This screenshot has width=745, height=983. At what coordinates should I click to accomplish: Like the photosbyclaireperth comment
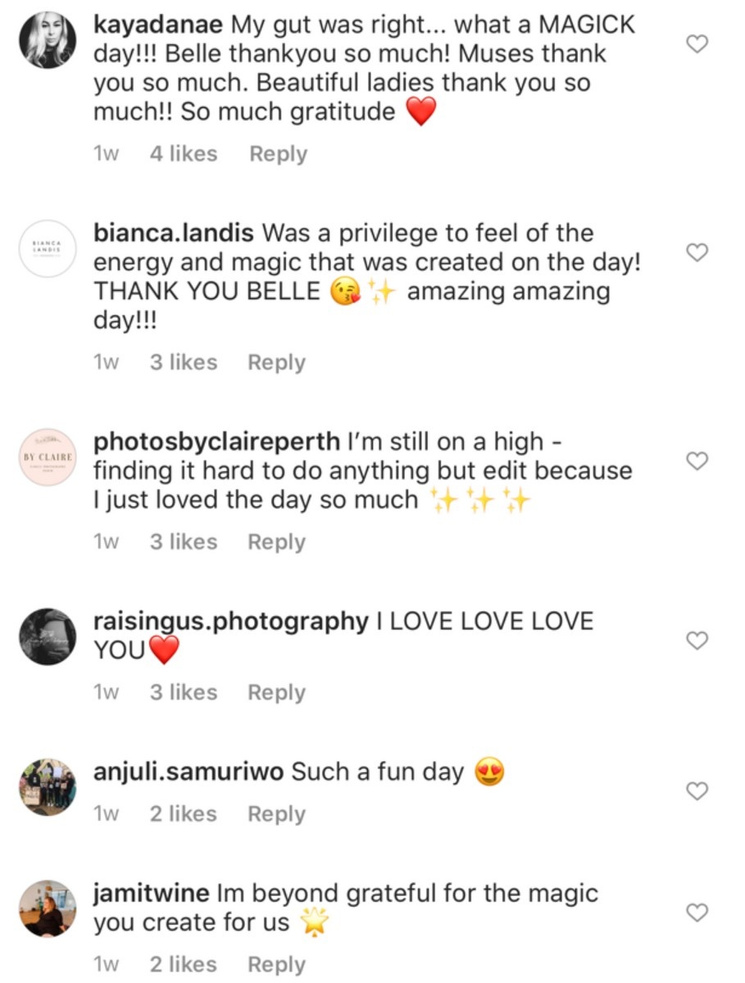tap(696, 462)
